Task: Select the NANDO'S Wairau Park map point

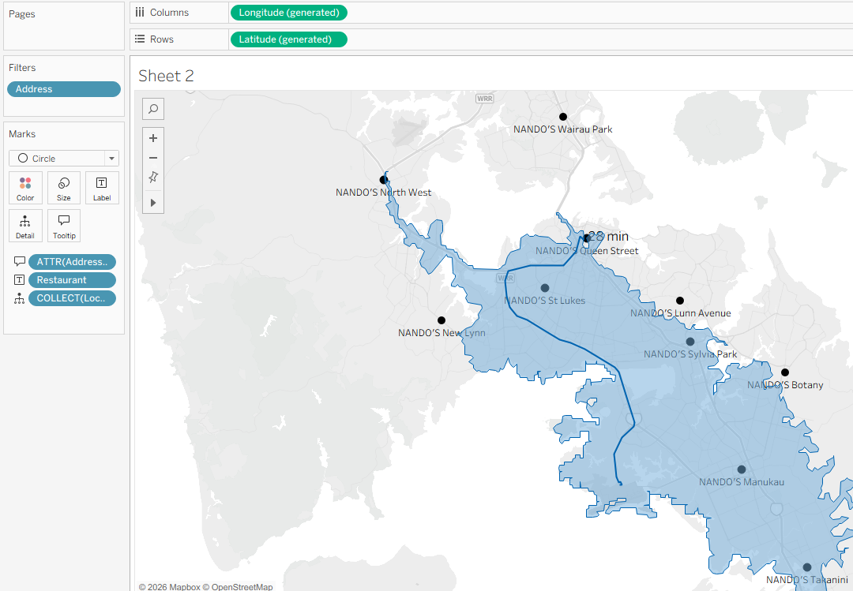Action: (x=563, y=116)
